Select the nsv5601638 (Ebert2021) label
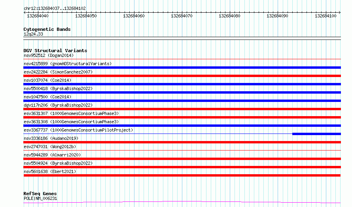 (50, 171)
